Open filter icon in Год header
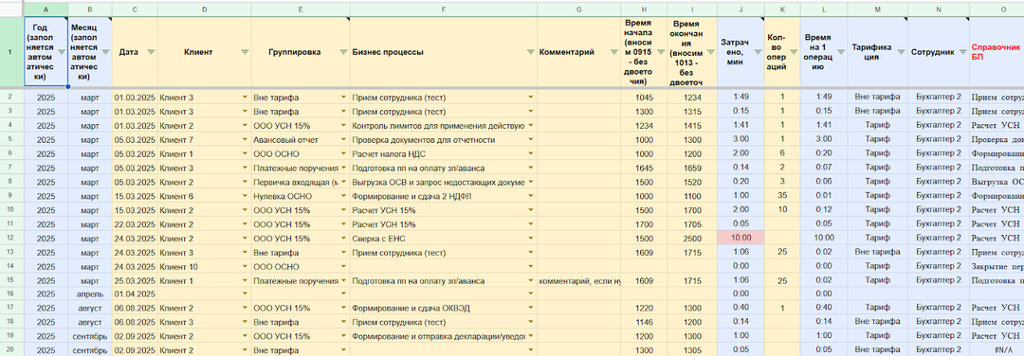Screen dimensions: 1024x356 [62, 51]
